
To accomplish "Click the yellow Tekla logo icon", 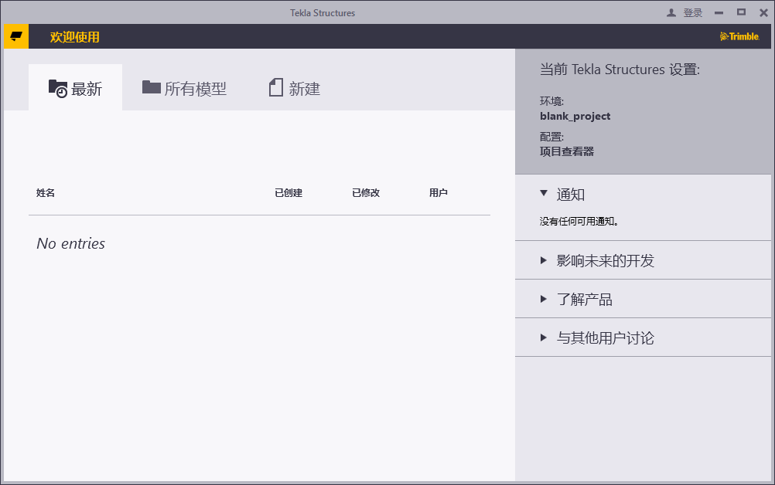I will pyautogui.click(x=16, y=36).
